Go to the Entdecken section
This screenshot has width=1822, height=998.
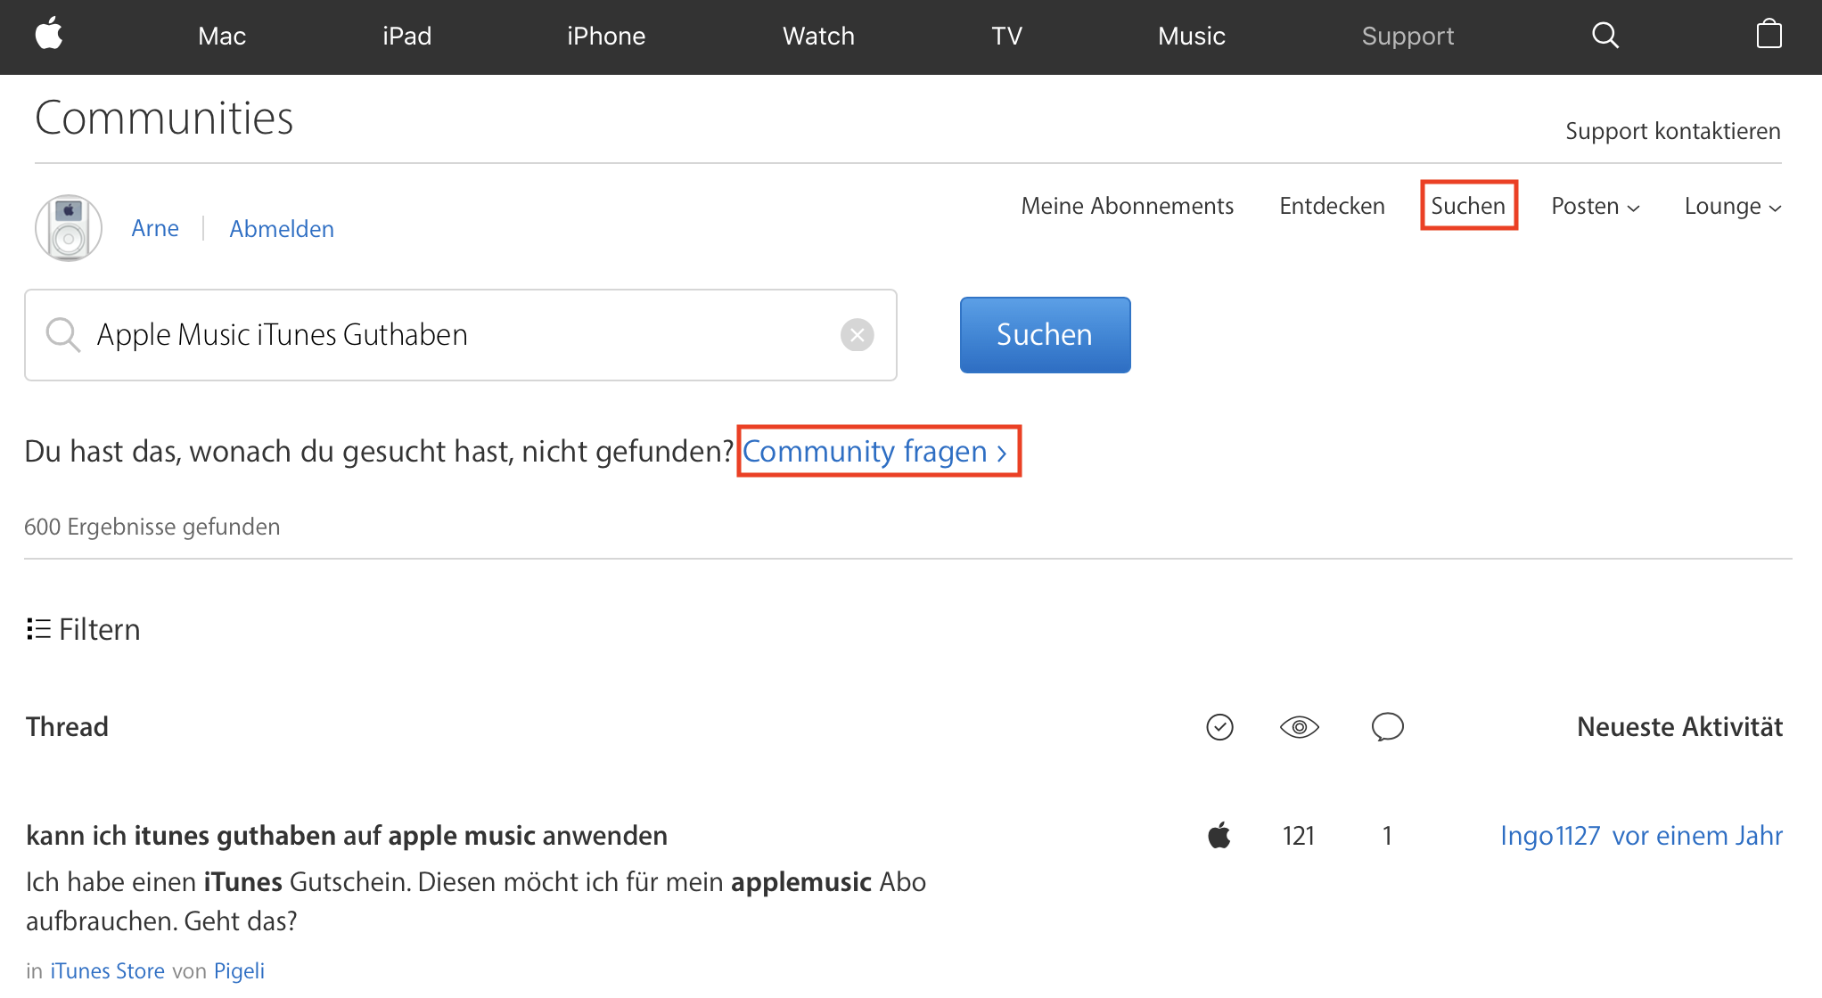click(x=1332, y=207)
